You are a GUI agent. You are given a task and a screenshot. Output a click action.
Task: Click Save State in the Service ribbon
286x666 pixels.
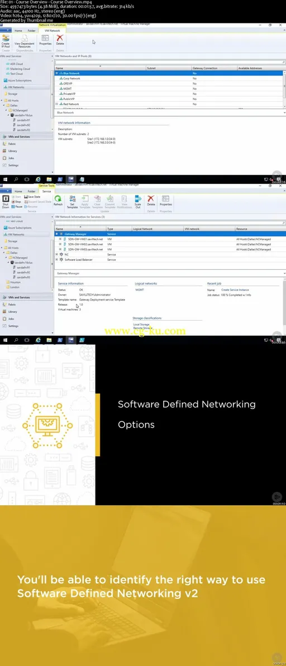coord(32,197)
